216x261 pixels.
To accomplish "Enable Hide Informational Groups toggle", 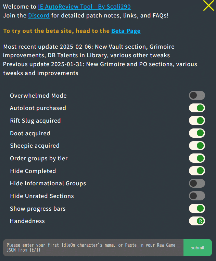I will click(197, 183).
